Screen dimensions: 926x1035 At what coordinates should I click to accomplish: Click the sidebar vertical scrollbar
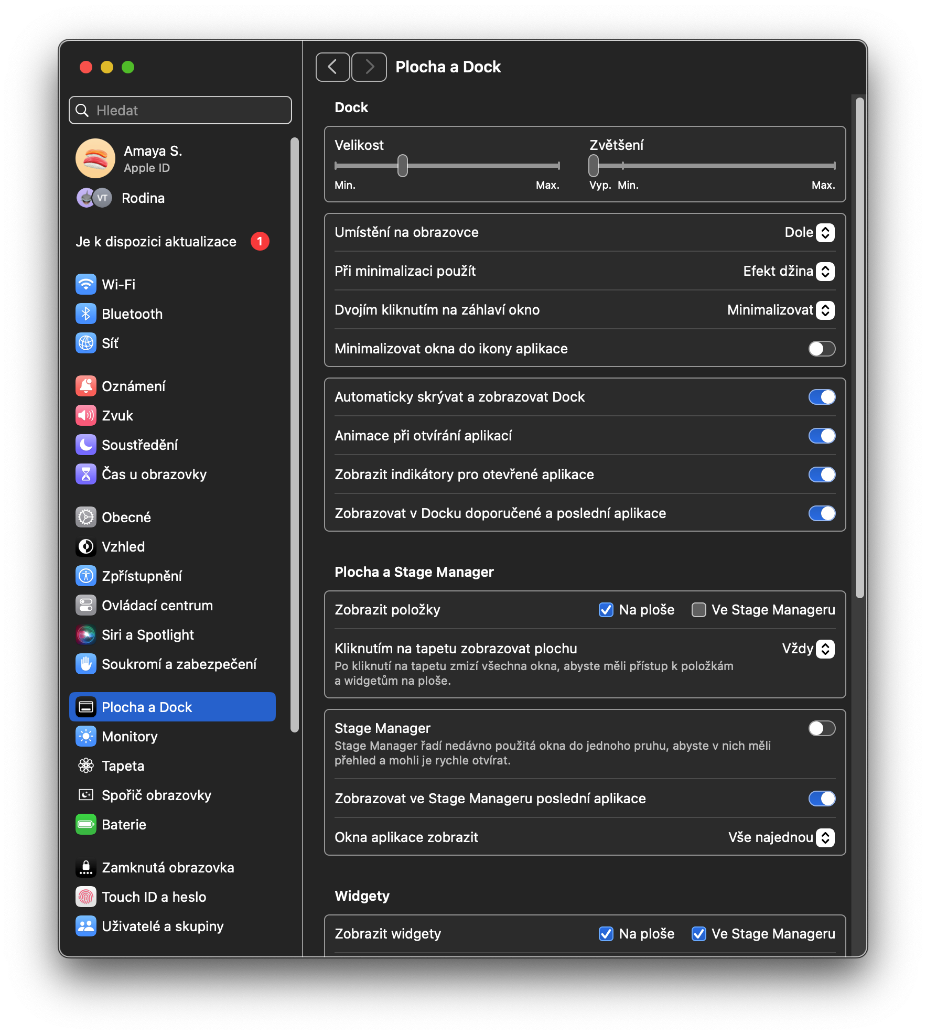coord(295,435)
